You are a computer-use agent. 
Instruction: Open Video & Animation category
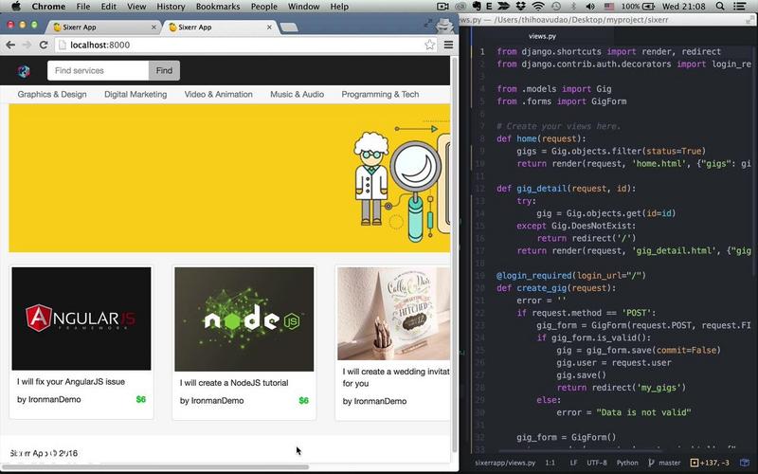tap(219, 94)
